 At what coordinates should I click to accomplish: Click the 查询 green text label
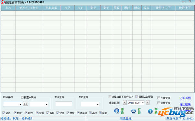click(x=122, y=111)
